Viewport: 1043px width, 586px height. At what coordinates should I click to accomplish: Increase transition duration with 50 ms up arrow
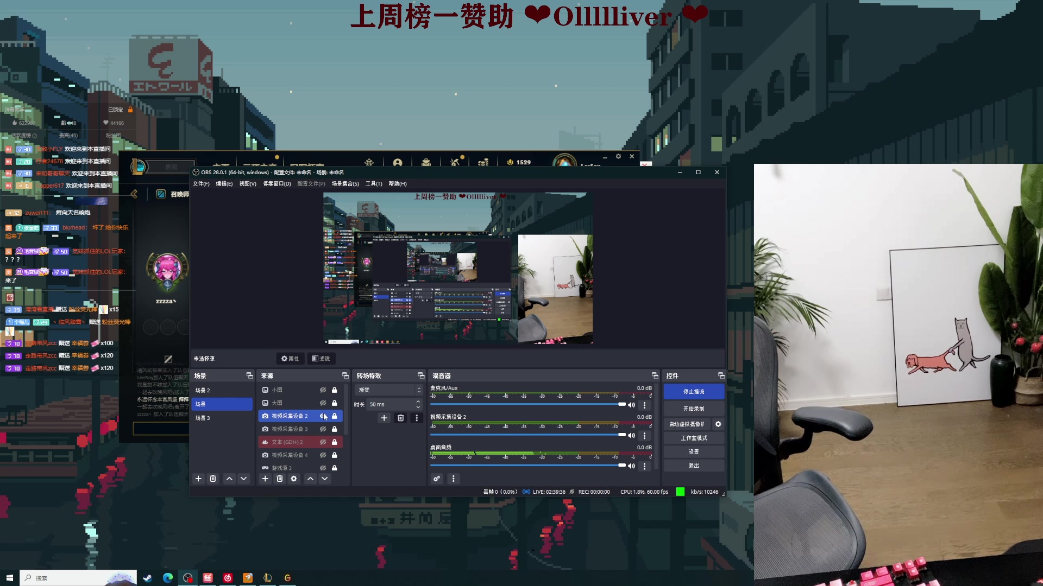click(418, 402)
